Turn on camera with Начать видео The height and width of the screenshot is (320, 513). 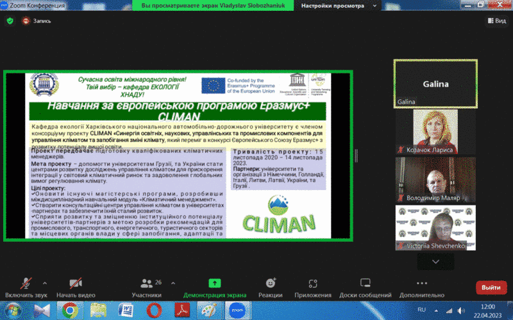click(76, 287)
